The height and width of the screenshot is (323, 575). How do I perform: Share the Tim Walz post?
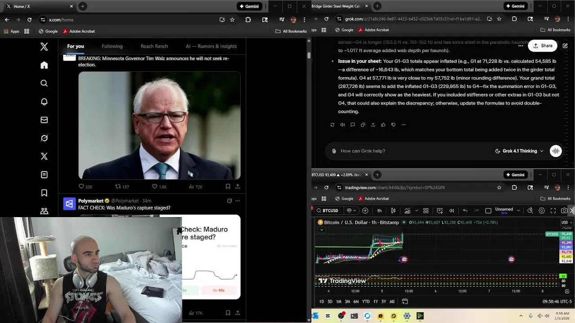tap(238, 187)
